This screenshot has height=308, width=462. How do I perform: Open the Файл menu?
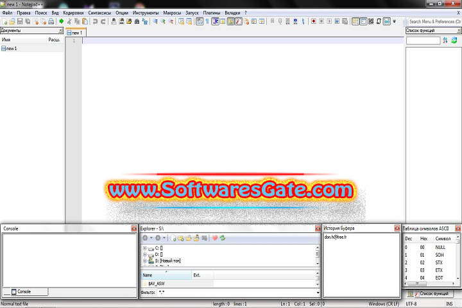pyautogui.click(x=7, y=13)
